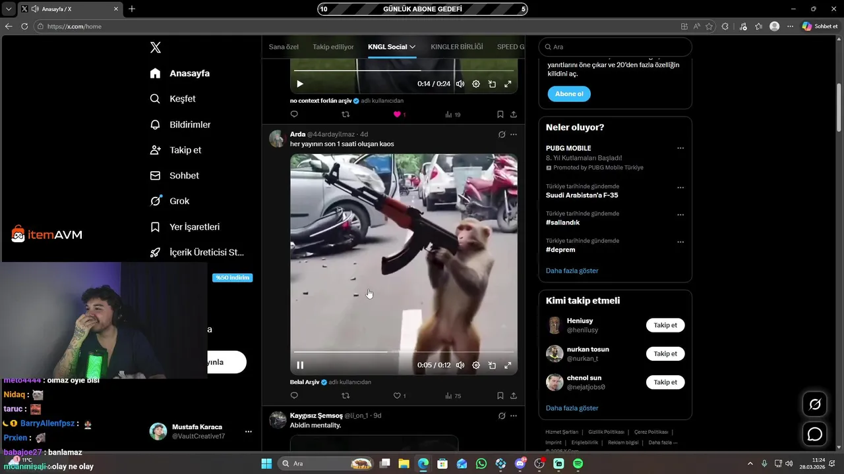This screenshot has height=474, width=844.
Task: Open Takip et in sidebar
Action: (x=175, y=150)
